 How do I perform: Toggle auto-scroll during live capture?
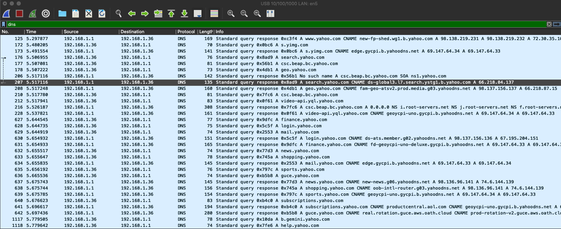click(198, 13)
